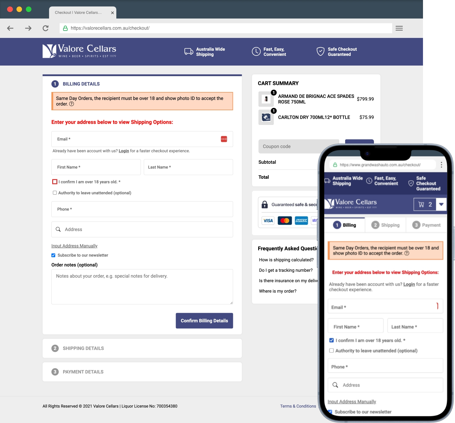Click the $799.99 price in the cart summary
The image size is (455, 423).
[x=365, y=99]
